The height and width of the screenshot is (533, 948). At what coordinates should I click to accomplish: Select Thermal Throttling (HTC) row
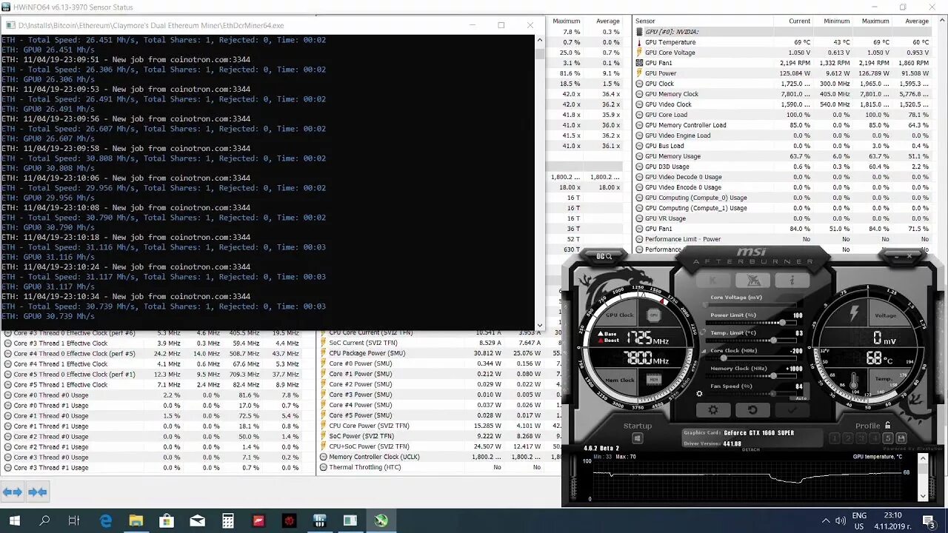440,467
